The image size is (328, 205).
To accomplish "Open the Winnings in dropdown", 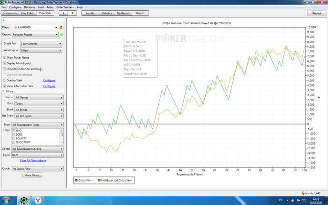I will (x=41, y=50).
